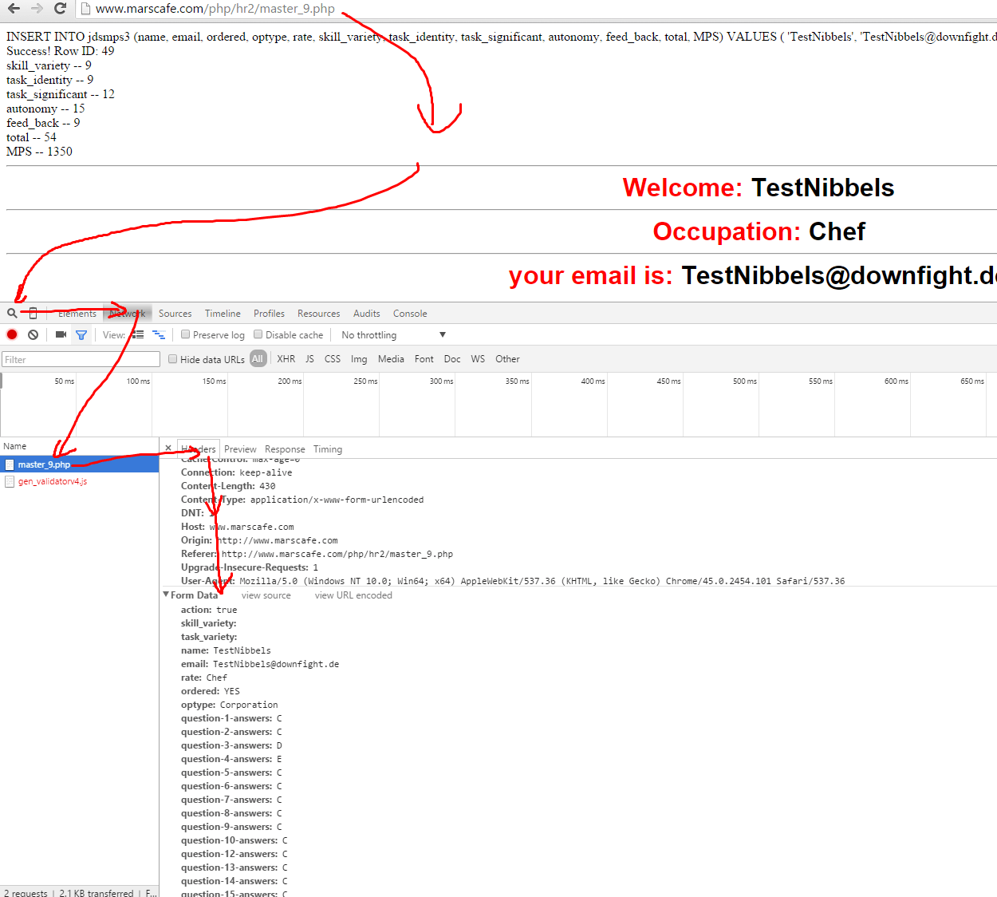
Task: Enable the Preserve log checkbox
Action: (x=184, y=334)
